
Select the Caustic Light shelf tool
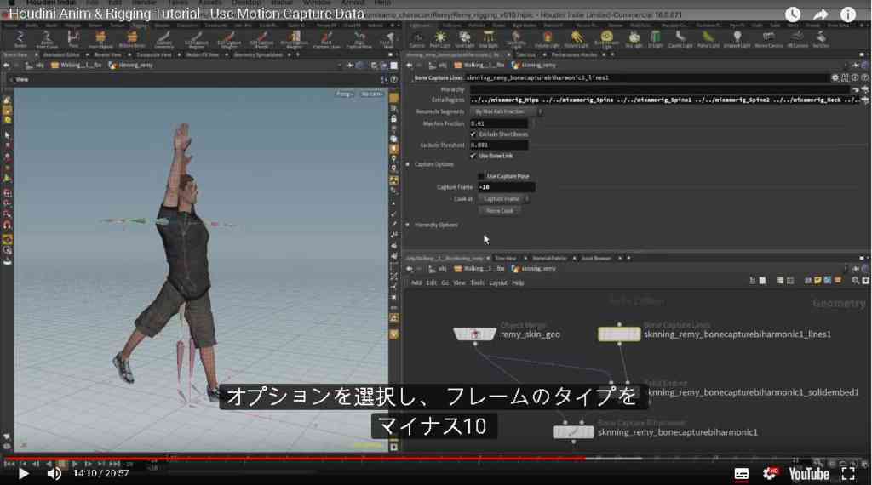(680, 39)
